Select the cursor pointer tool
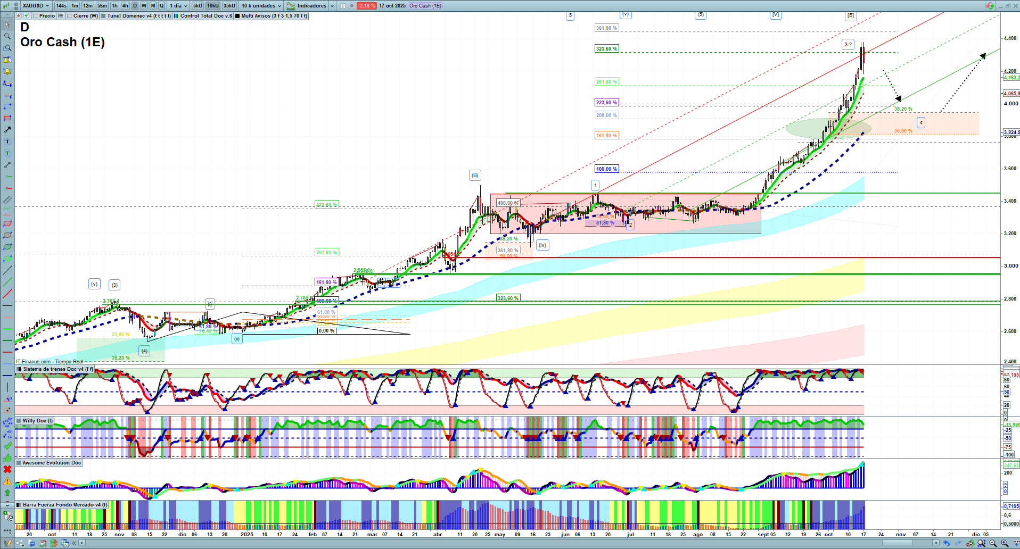 [7, 24]
